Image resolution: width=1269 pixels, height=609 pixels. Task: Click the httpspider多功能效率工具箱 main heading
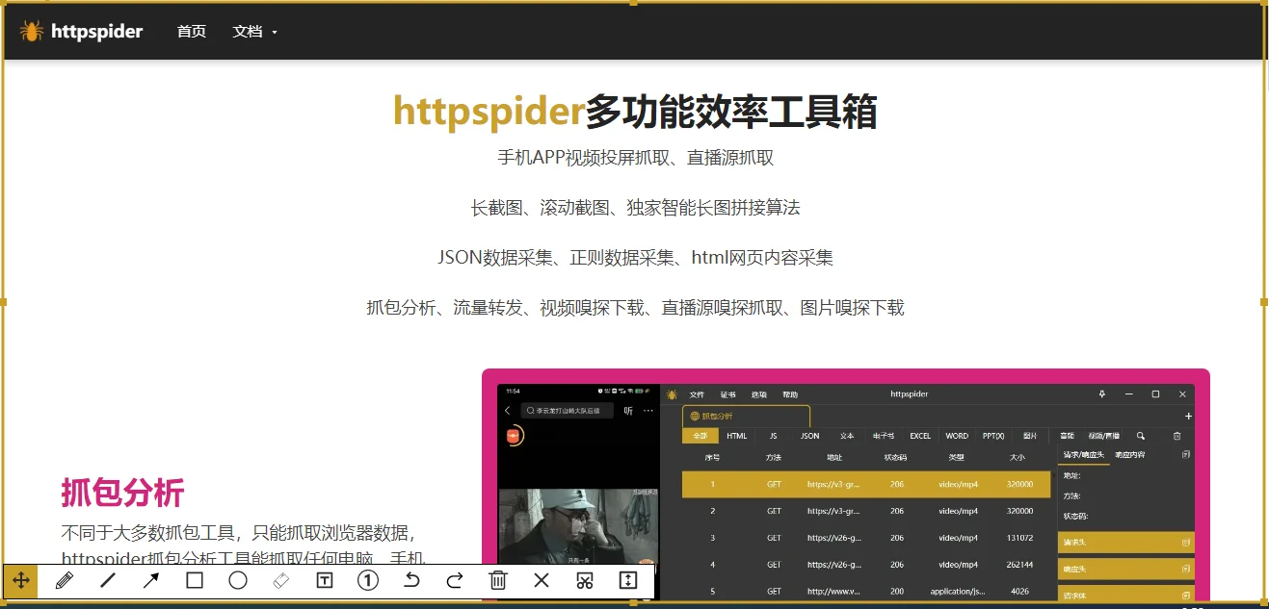pos(635,113)
